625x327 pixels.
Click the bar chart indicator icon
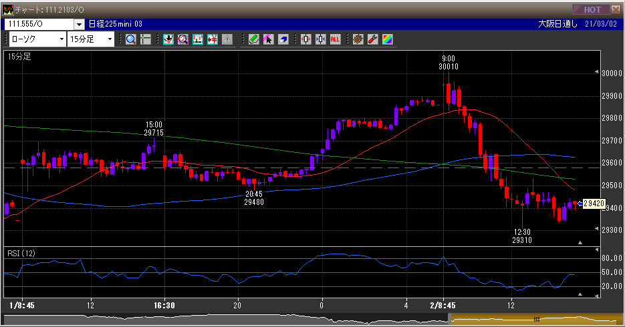click(x=198, y=39)
